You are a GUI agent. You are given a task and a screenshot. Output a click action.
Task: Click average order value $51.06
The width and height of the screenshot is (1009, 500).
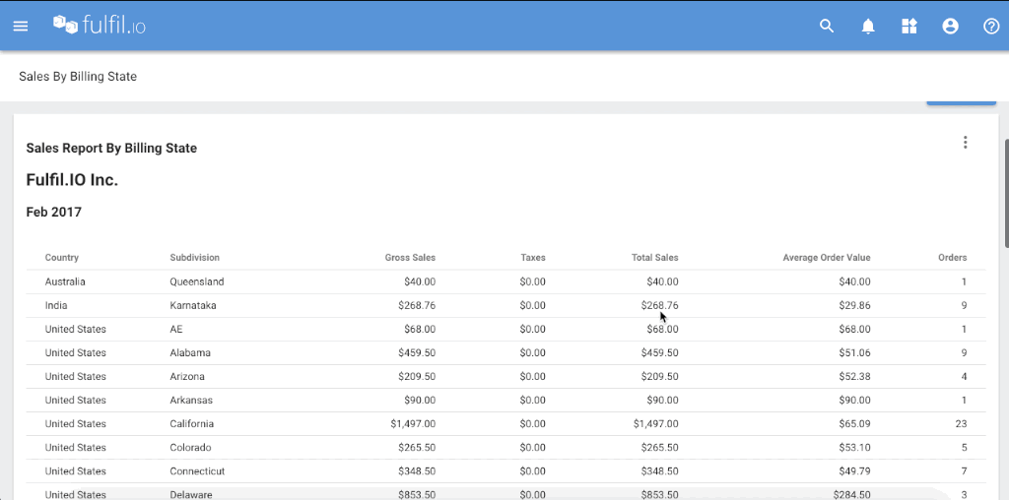(x=854, y=352)
